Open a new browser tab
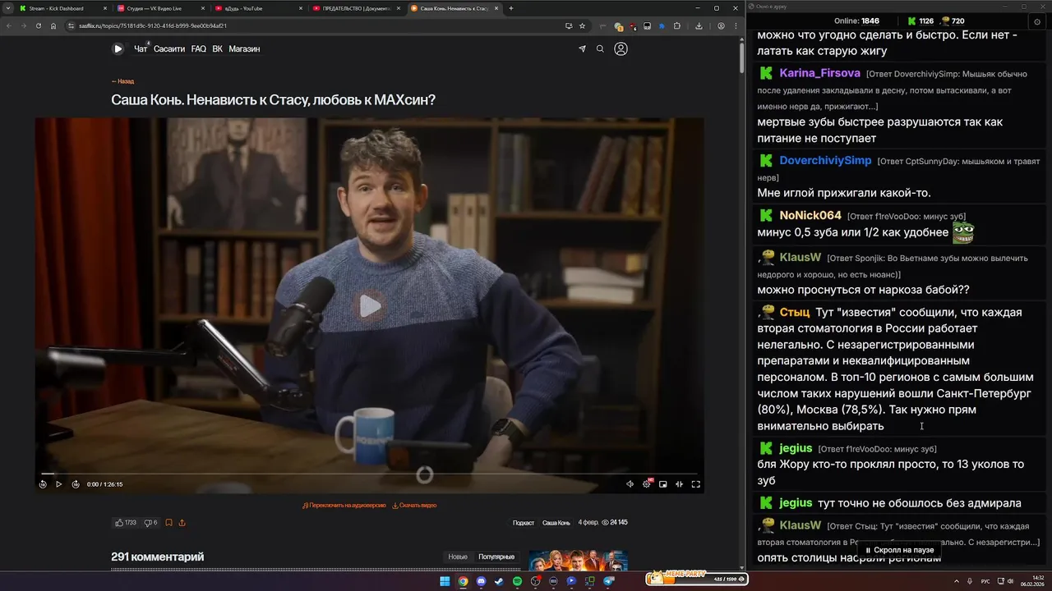This screenshot has width=1052, height=591. [511, 8]
